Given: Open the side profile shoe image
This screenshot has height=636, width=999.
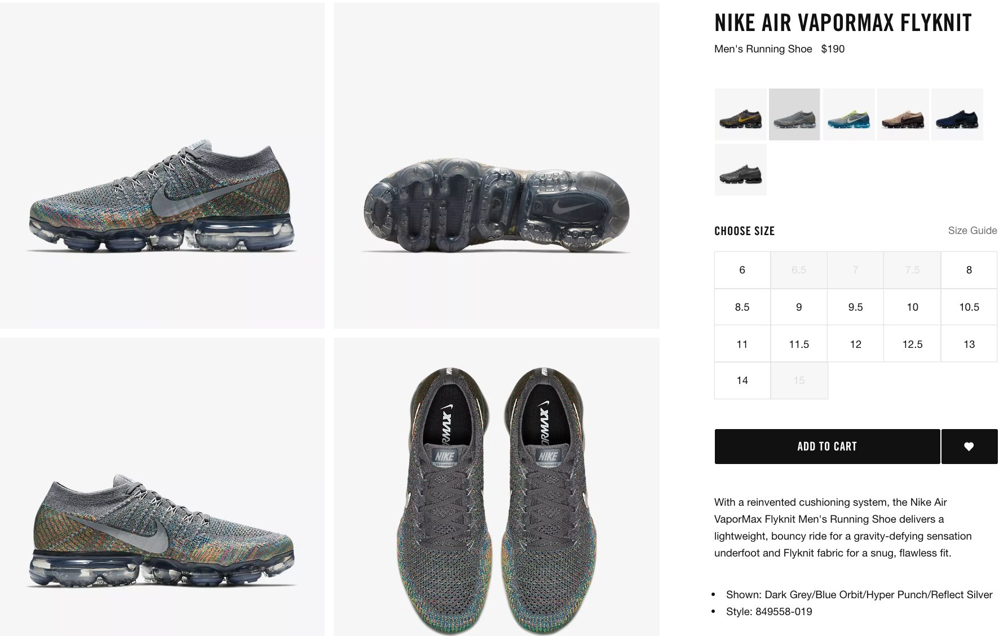Looking at the screenshot, I should click(x=162, y=165).
